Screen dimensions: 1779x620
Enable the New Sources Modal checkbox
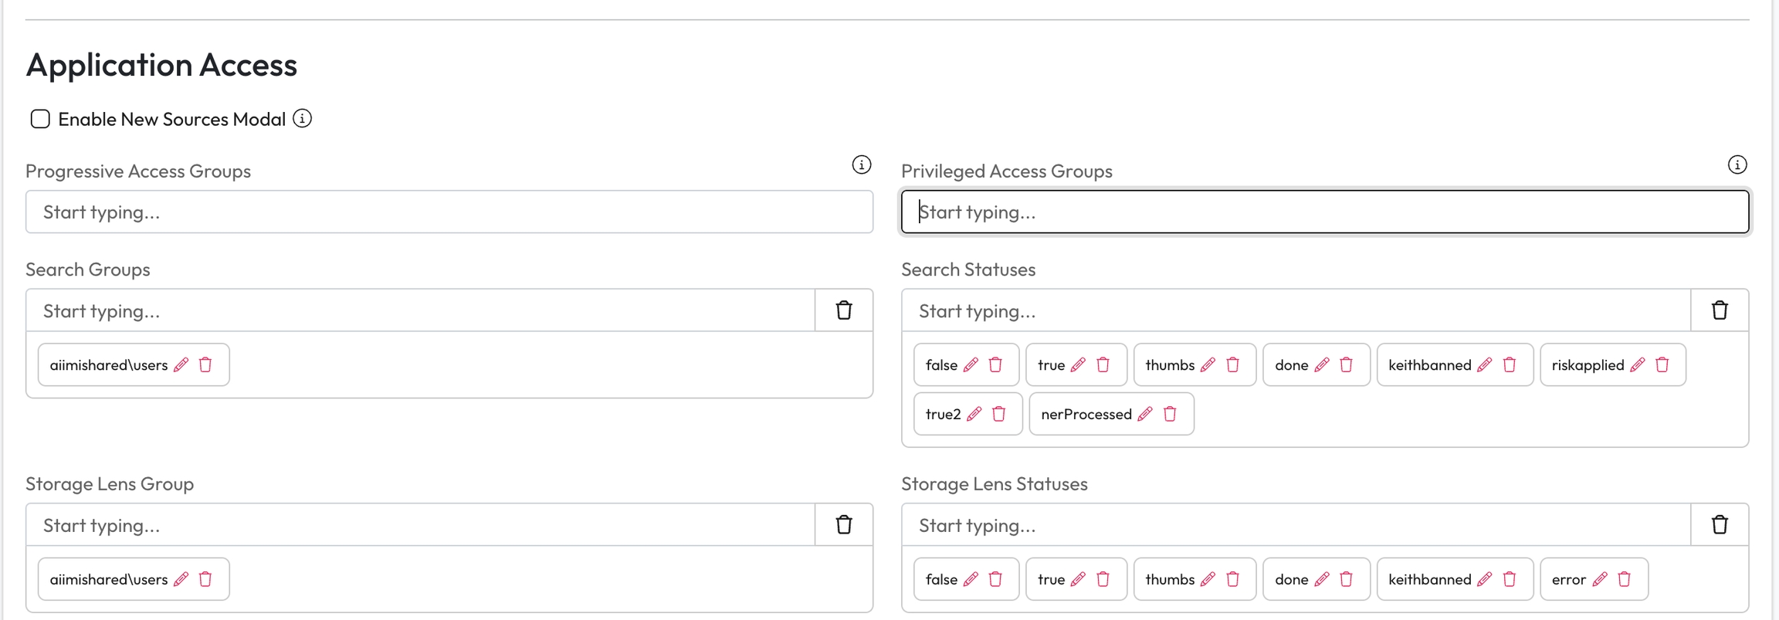click(x=40, y=119)
